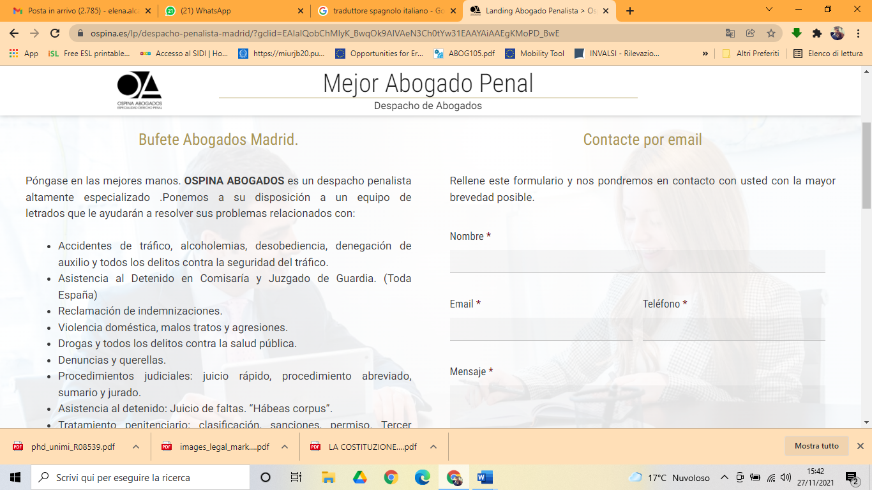Click the taskbar search box
This screenshot has height=490, width=872.
coord(140,477)
